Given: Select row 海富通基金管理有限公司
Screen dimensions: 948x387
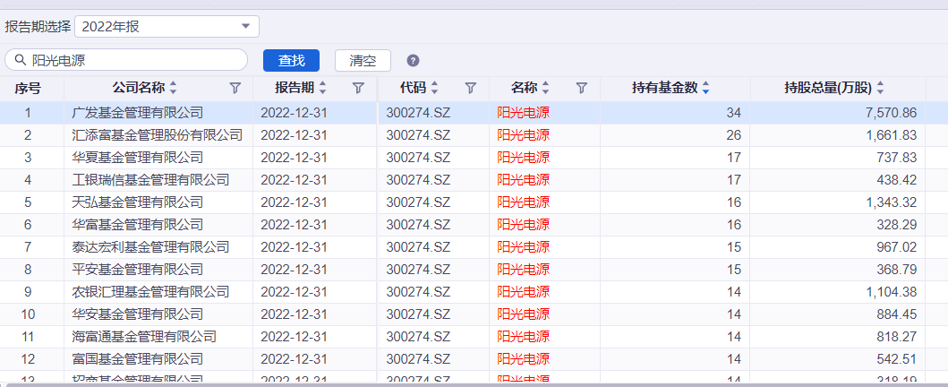Looking at the screenshot, I should [474, 336].
